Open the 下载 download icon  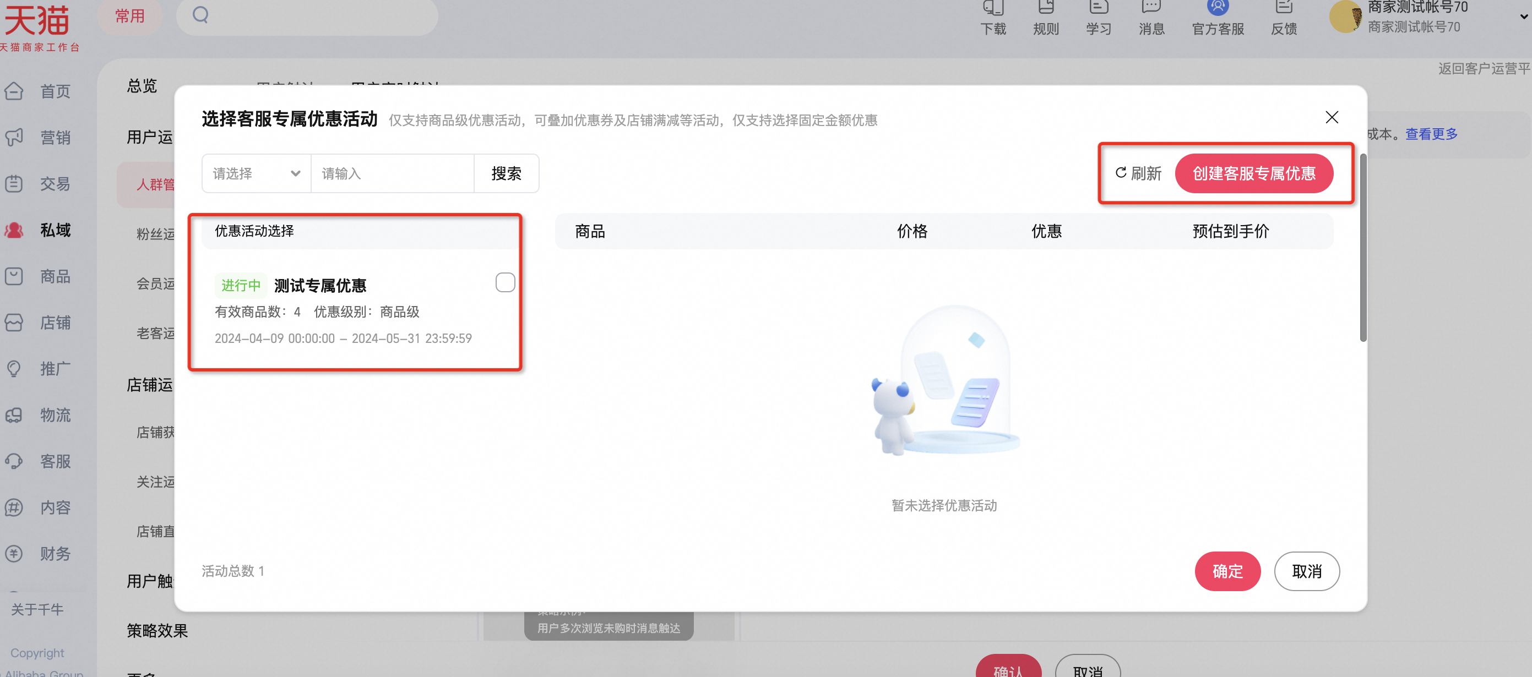pyautogui.click(x=993, y=7)
